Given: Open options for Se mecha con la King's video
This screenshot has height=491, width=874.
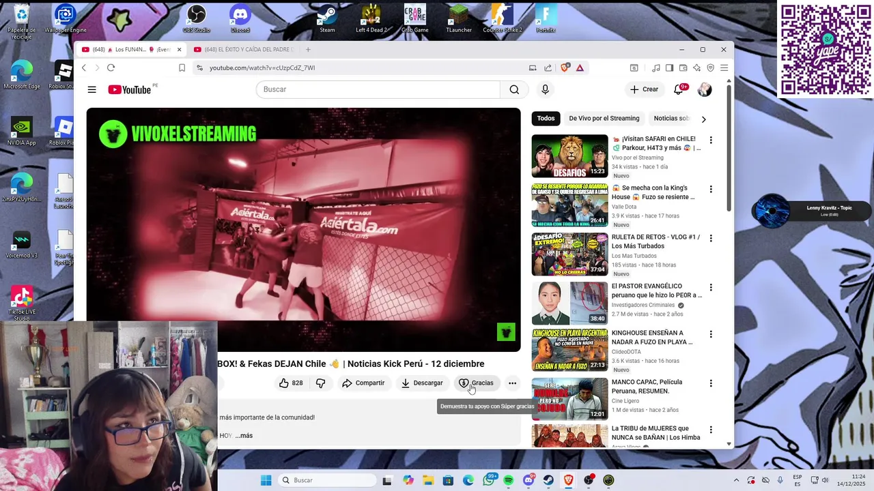Looking at the screenshot, I should coord(711,189).
